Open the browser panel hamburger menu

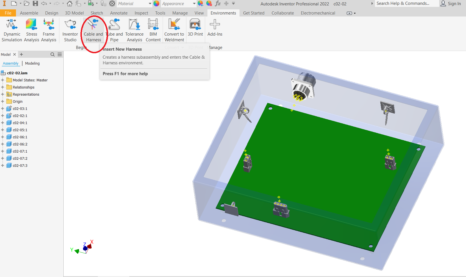click(x=60, y=54)
